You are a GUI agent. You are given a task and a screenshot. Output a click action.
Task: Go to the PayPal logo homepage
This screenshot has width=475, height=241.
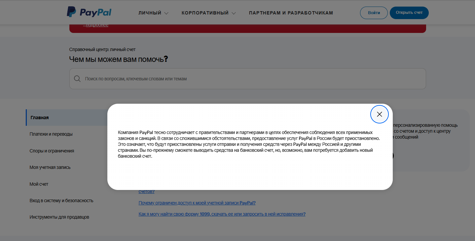89,12
